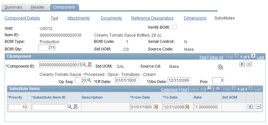The image size is (268, 125).
Task: Switch to the Summary tab
Action: click(x=14, y=7)
